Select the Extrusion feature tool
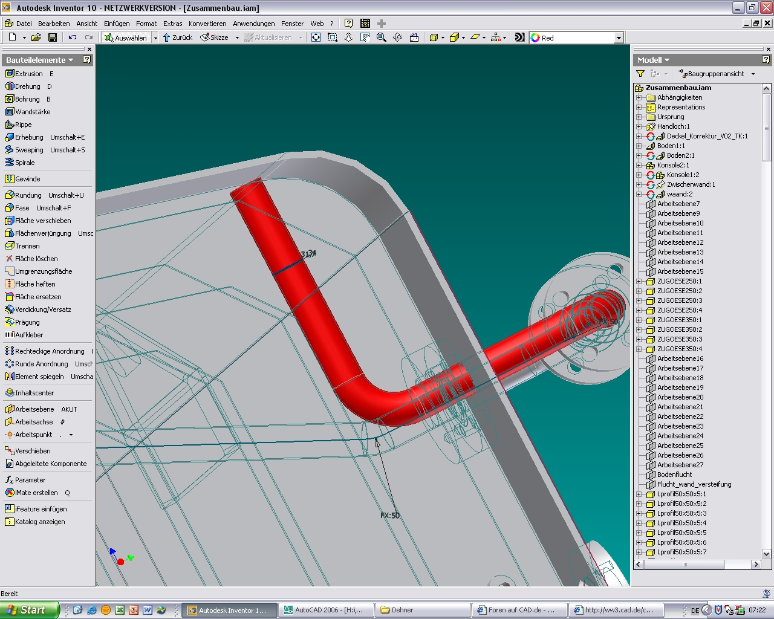This screenshot has width=774, height=619. 28,74
